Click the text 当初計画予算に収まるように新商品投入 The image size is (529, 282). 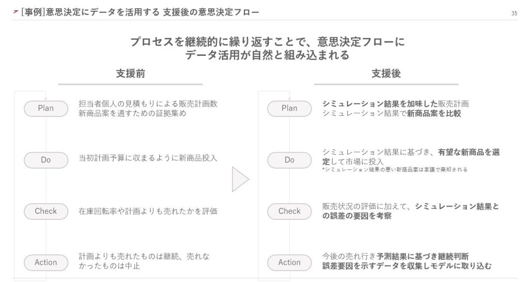tap(148, 158)
